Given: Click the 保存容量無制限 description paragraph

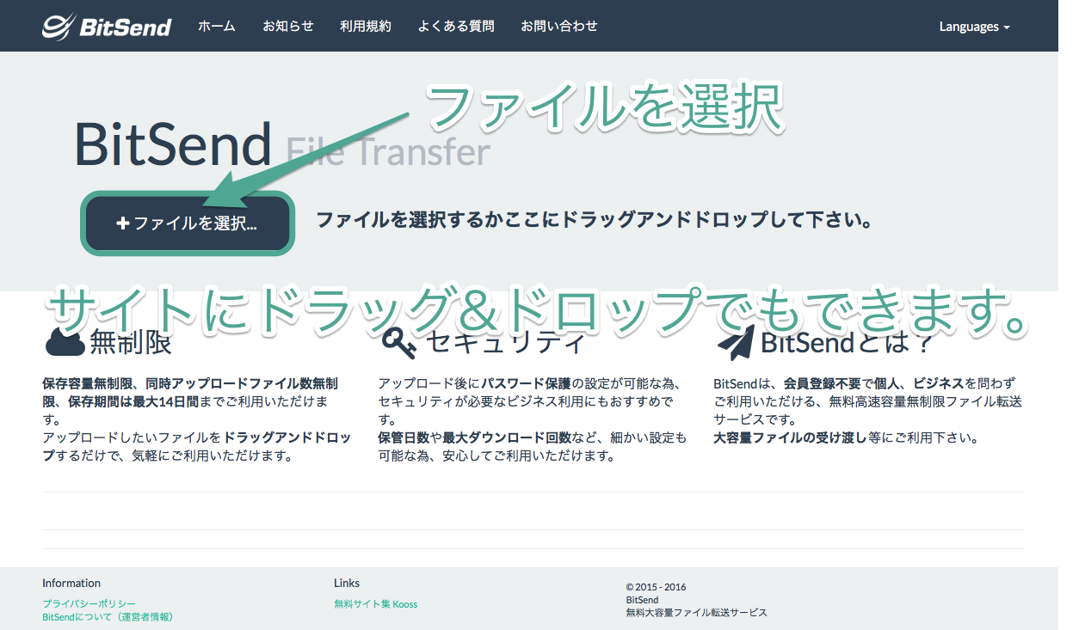Looking at the screenshot, I should [197, 419].
